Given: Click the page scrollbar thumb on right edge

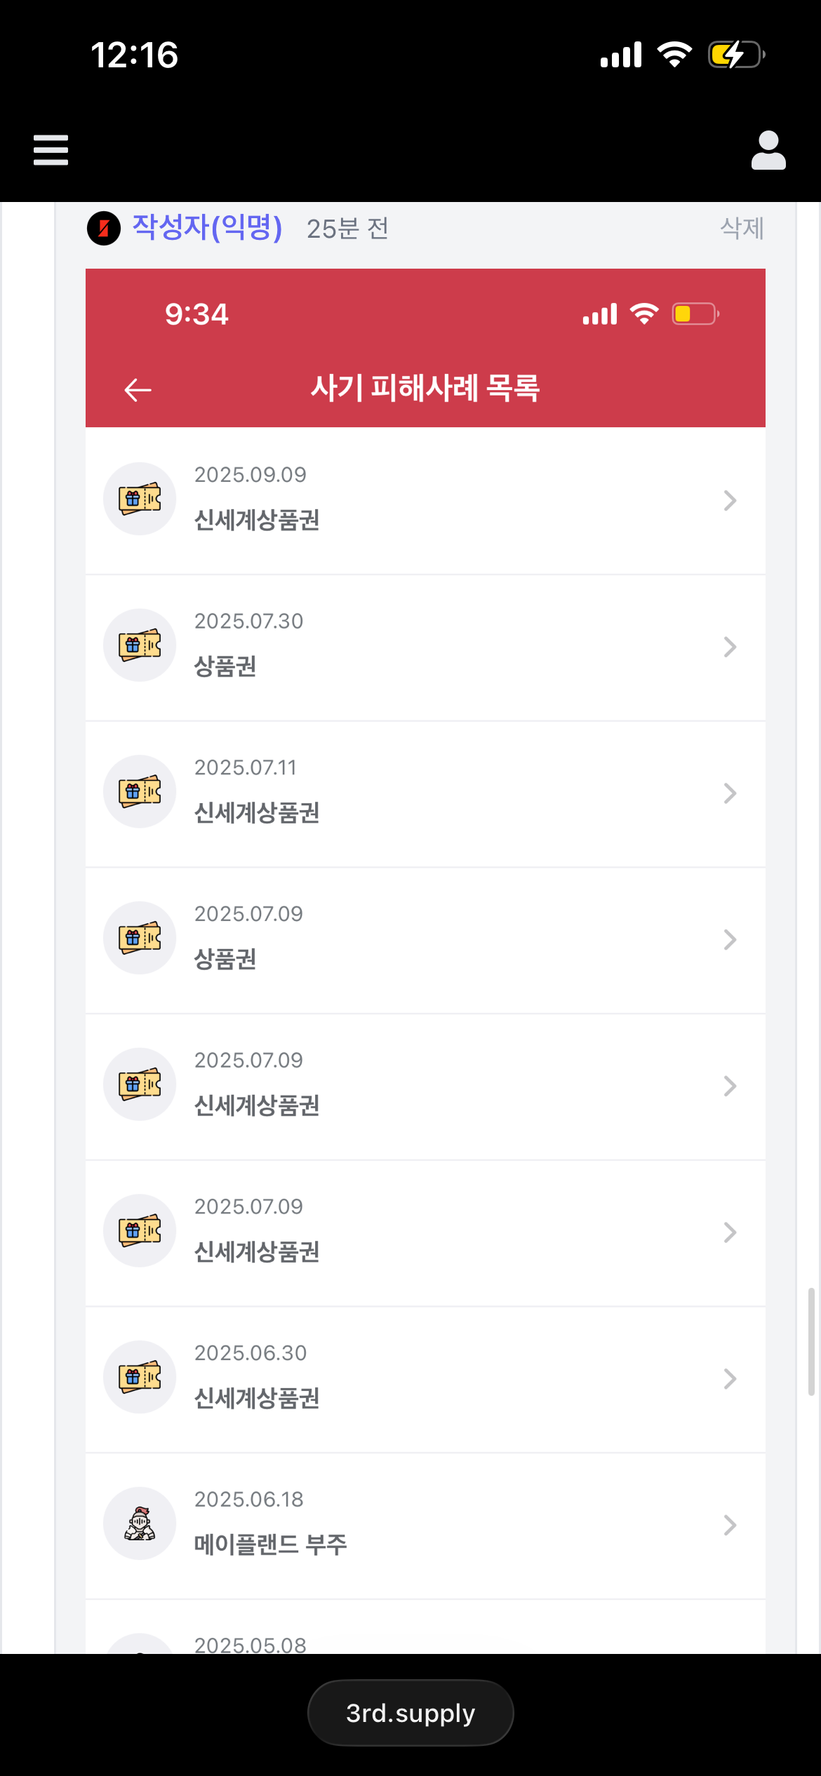Looking at the screenshot, I should pos(811,1341).
